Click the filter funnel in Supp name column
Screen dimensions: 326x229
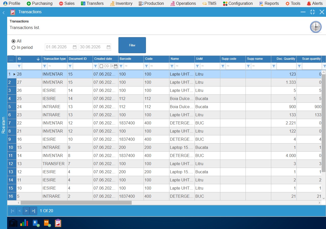point(248,66)
